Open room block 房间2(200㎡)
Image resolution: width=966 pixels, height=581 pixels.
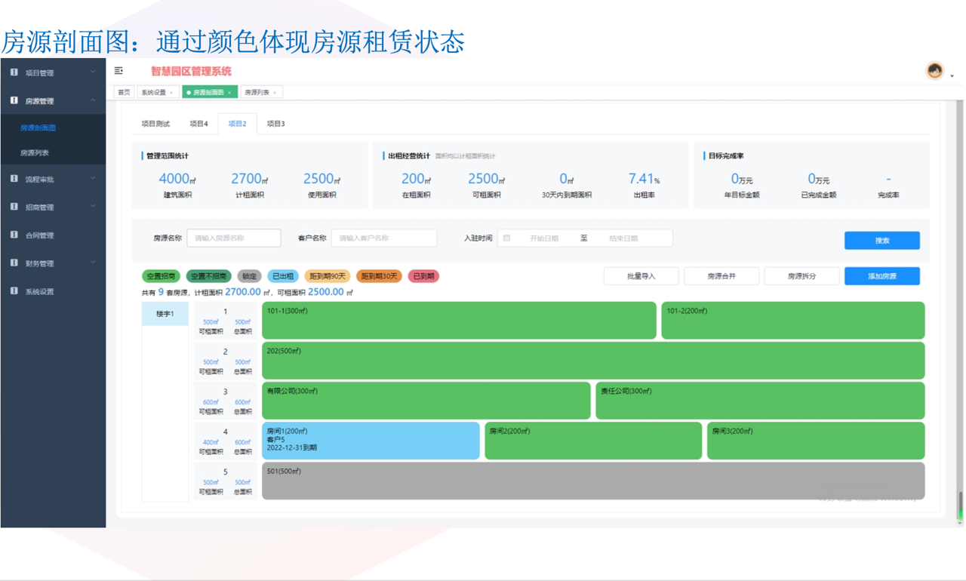point(593,441)
